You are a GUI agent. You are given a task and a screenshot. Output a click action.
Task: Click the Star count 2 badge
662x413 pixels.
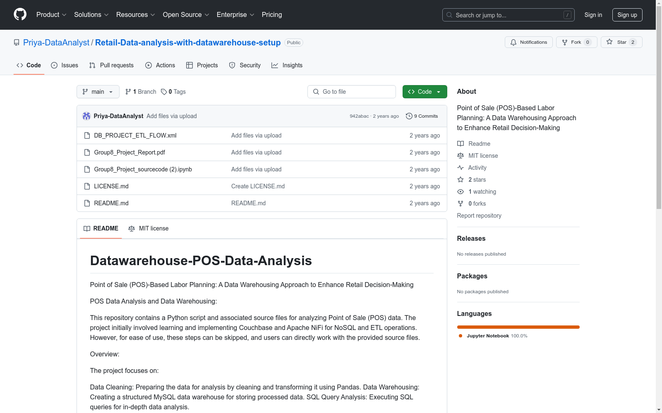click(x=633, y=42)
